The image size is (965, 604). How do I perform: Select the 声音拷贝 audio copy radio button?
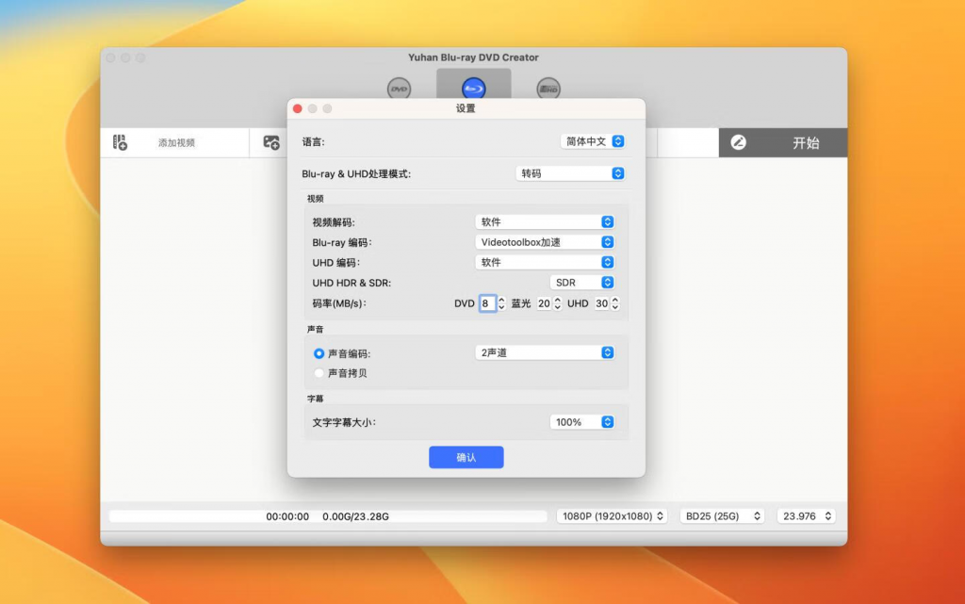pyautogui.click(x=319, y=372)
